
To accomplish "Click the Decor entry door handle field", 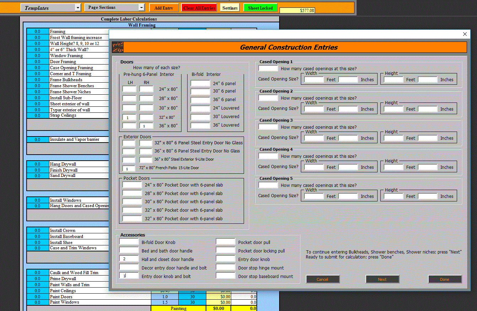I will click(129, 267).
